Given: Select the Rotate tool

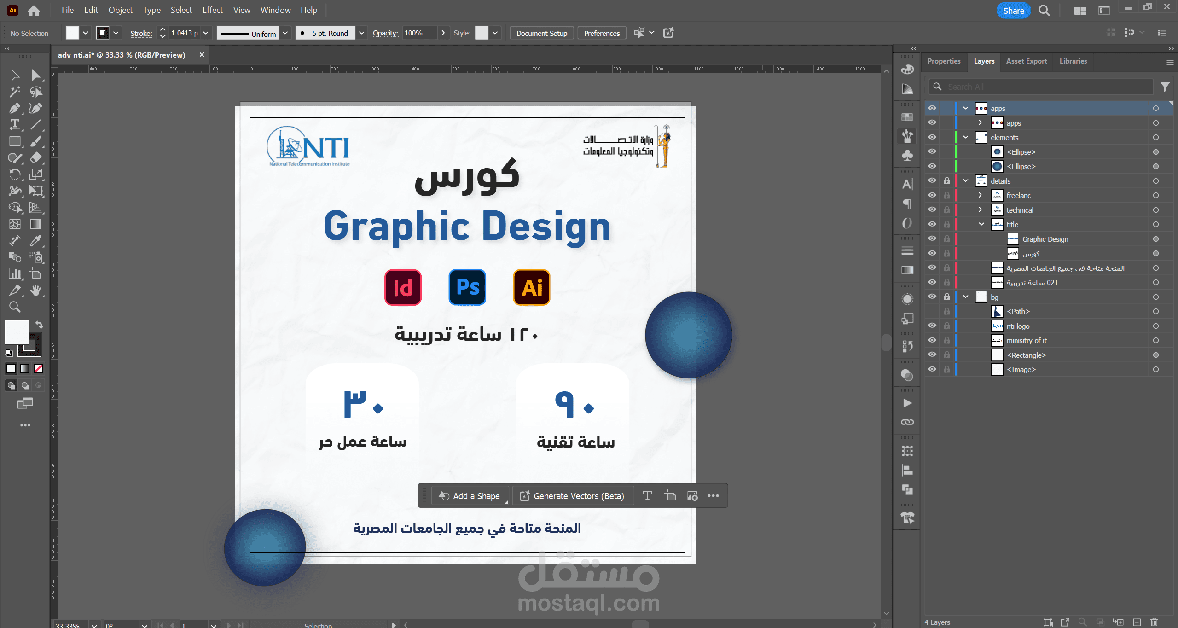Looking at the screenshot, I should [x=14, y=174].
